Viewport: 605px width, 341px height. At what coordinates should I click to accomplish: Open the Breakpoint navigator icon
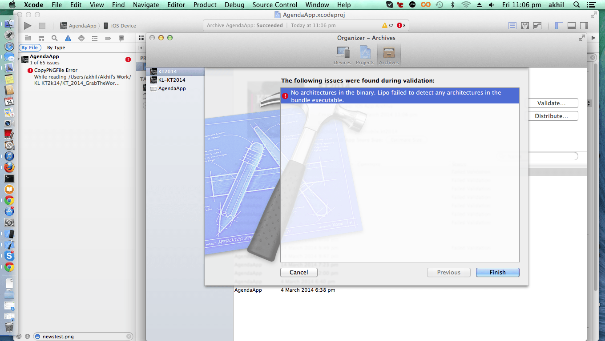click(x=108, y=38)
